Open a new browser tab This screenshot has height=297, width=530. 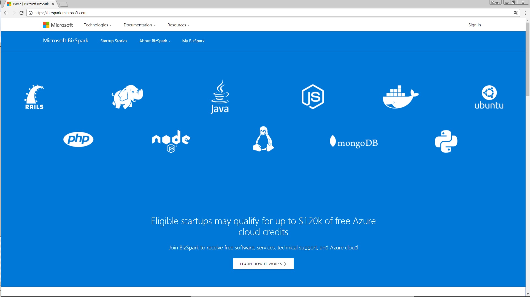[x=63, y=4]
